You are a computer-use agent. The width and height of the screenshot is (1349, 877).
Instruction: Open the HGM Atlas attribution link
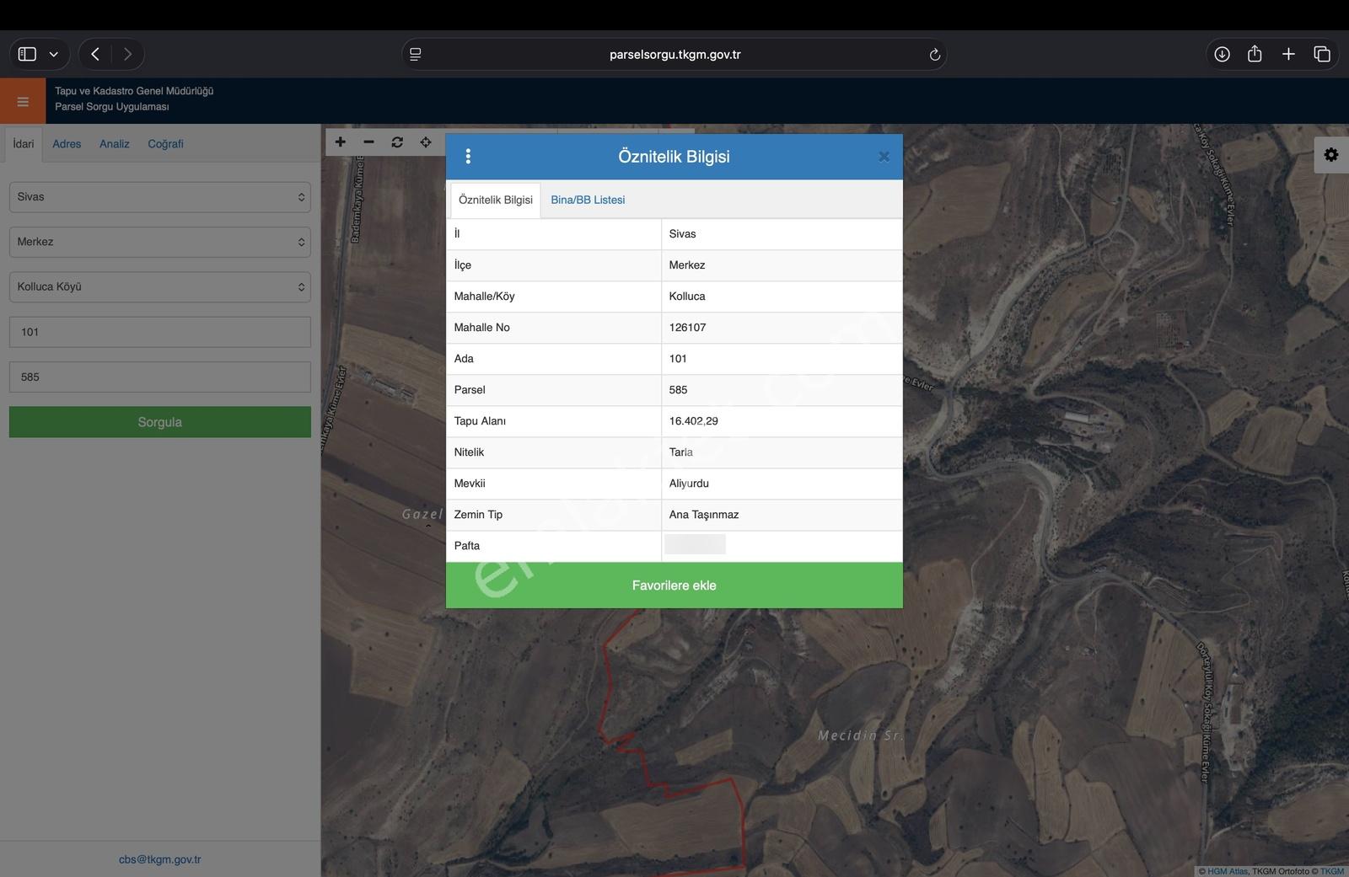(1227, 871)
